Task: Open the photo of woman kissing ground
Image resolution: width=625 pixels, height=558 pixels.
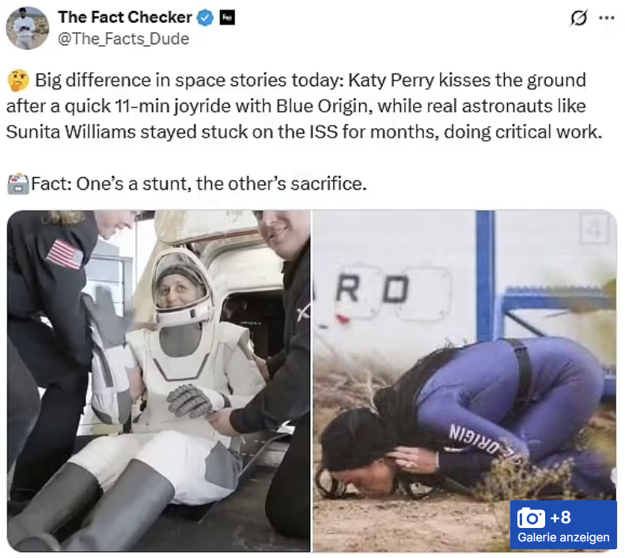Action: [x=464, y=381]
